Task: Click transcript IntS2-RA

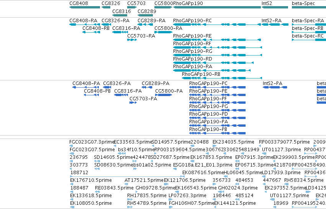Action: tap(275, 24)
